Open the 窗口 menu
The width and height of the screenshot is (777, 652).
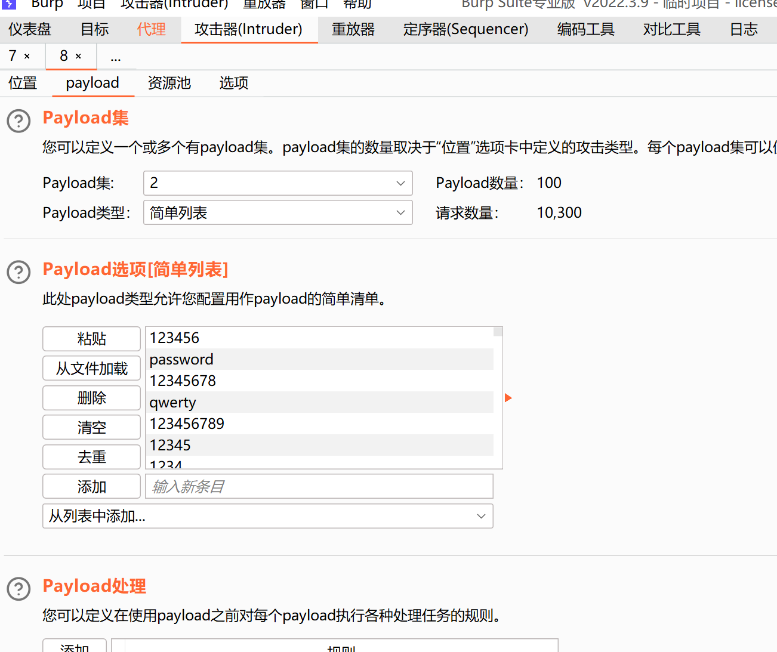[314, 4]
